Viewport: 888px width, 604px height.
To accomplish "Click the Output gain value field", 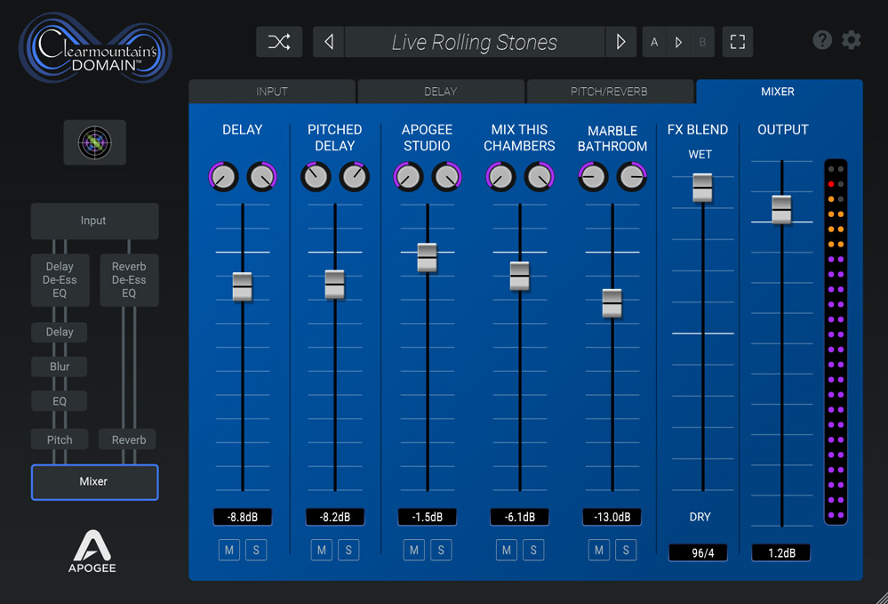I will coord(780,553).
